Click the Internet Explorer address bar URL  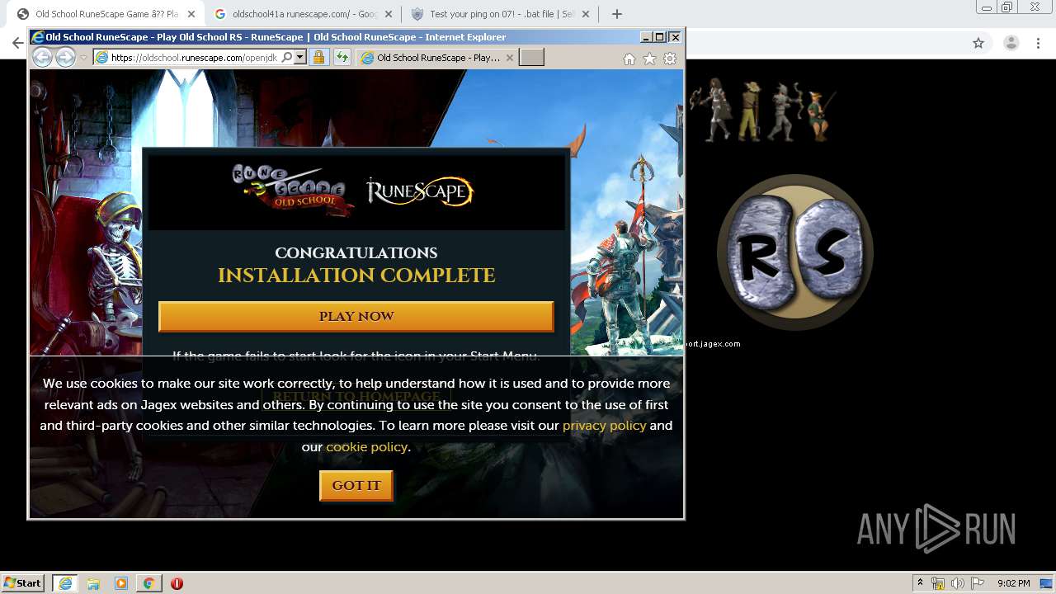point(193,58)
